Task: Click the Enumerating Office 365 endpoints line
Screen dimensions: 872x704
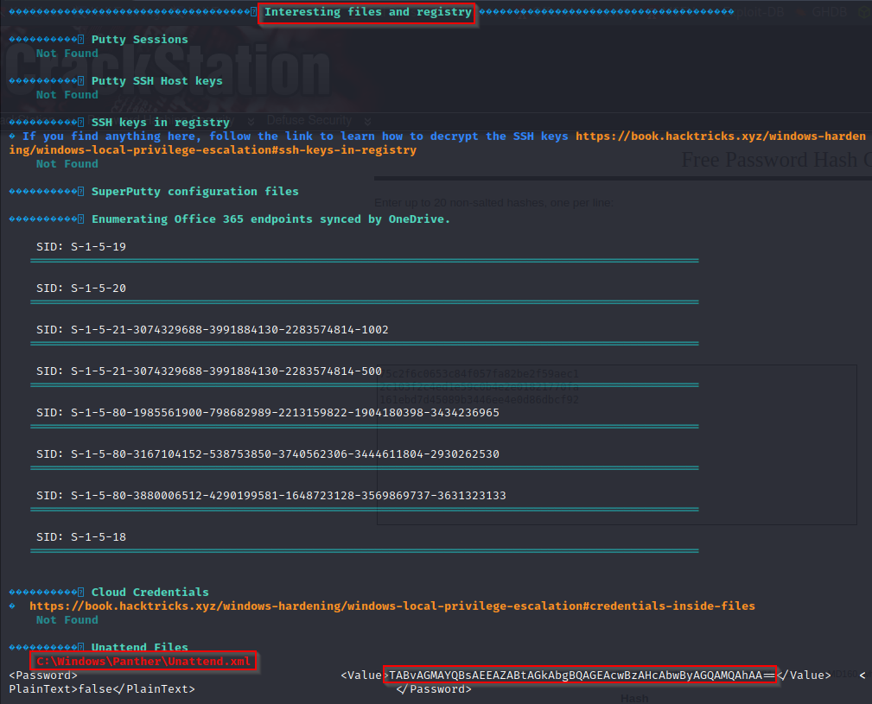Action: 271,219
